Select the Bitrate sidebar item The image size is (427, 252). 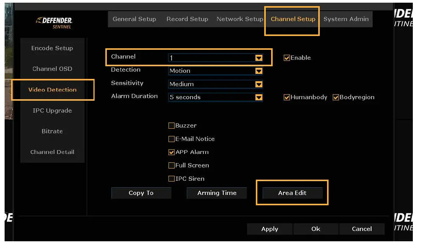pyautogui.click(x=52, y=131)
